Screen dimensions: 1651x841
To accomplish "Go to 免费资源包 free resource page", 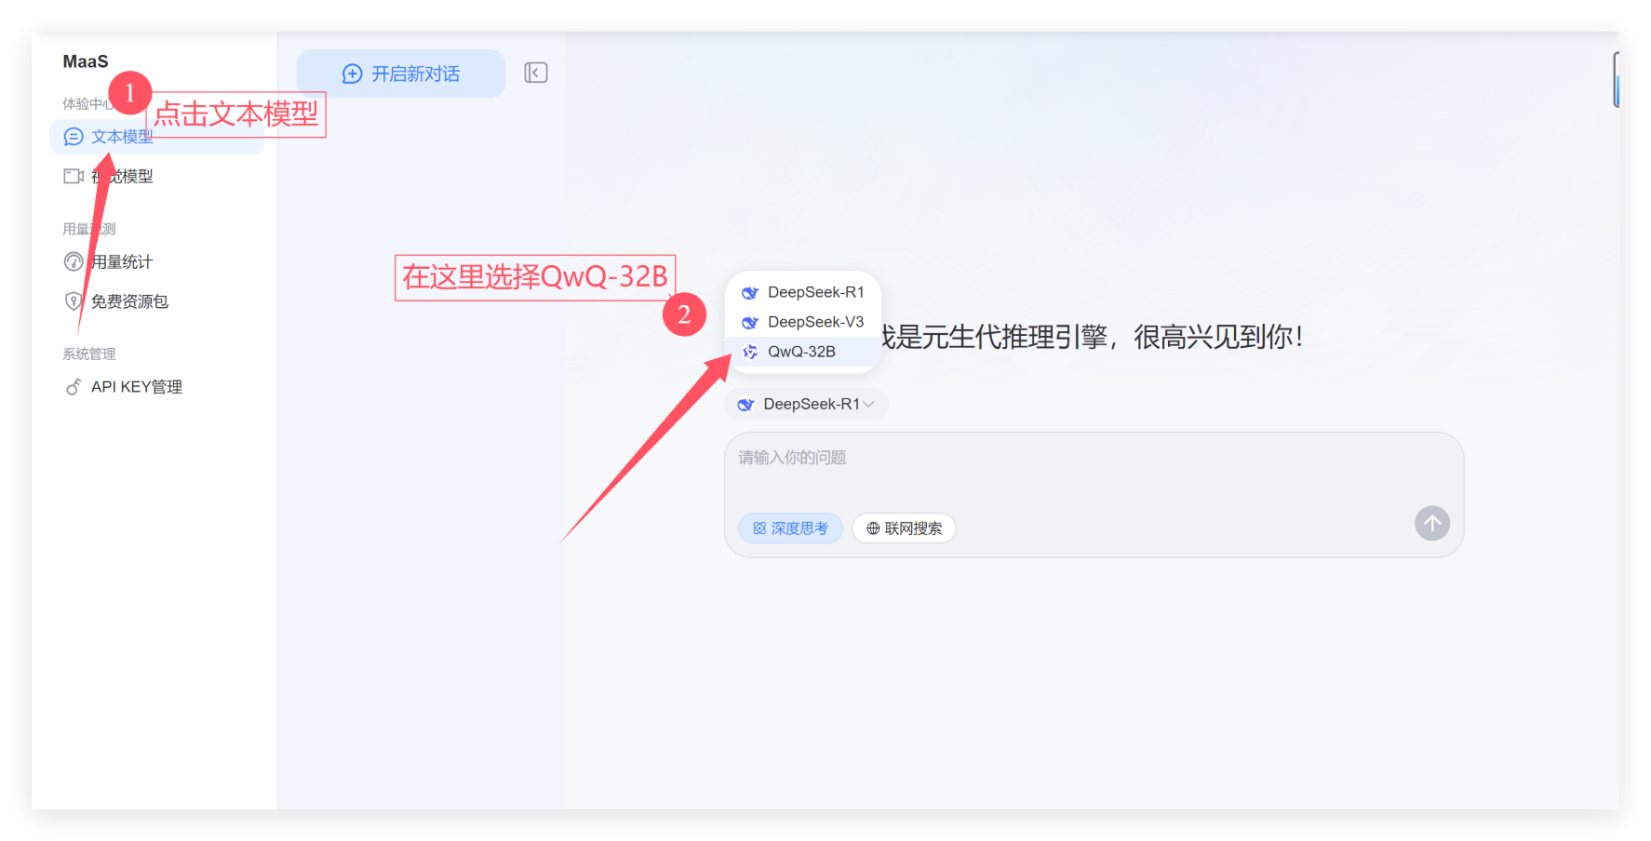I will 129,301.
